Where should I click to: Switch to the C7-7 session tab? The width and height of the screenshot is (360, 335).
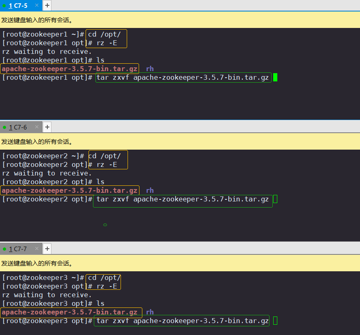pyautogui.click(x=21, y=249)
